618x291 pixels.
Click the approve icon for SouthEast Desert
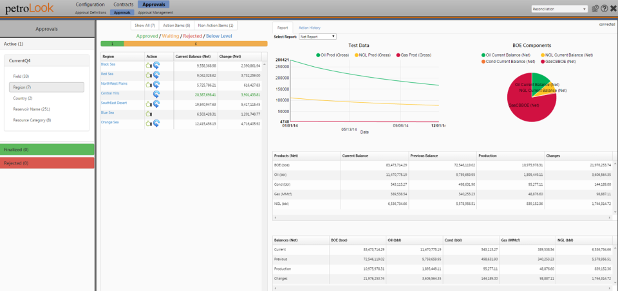pos(148,103)
